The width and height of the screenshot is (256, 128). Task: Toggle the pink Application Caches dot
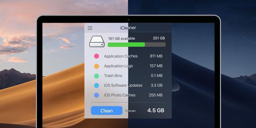[97, 56]
